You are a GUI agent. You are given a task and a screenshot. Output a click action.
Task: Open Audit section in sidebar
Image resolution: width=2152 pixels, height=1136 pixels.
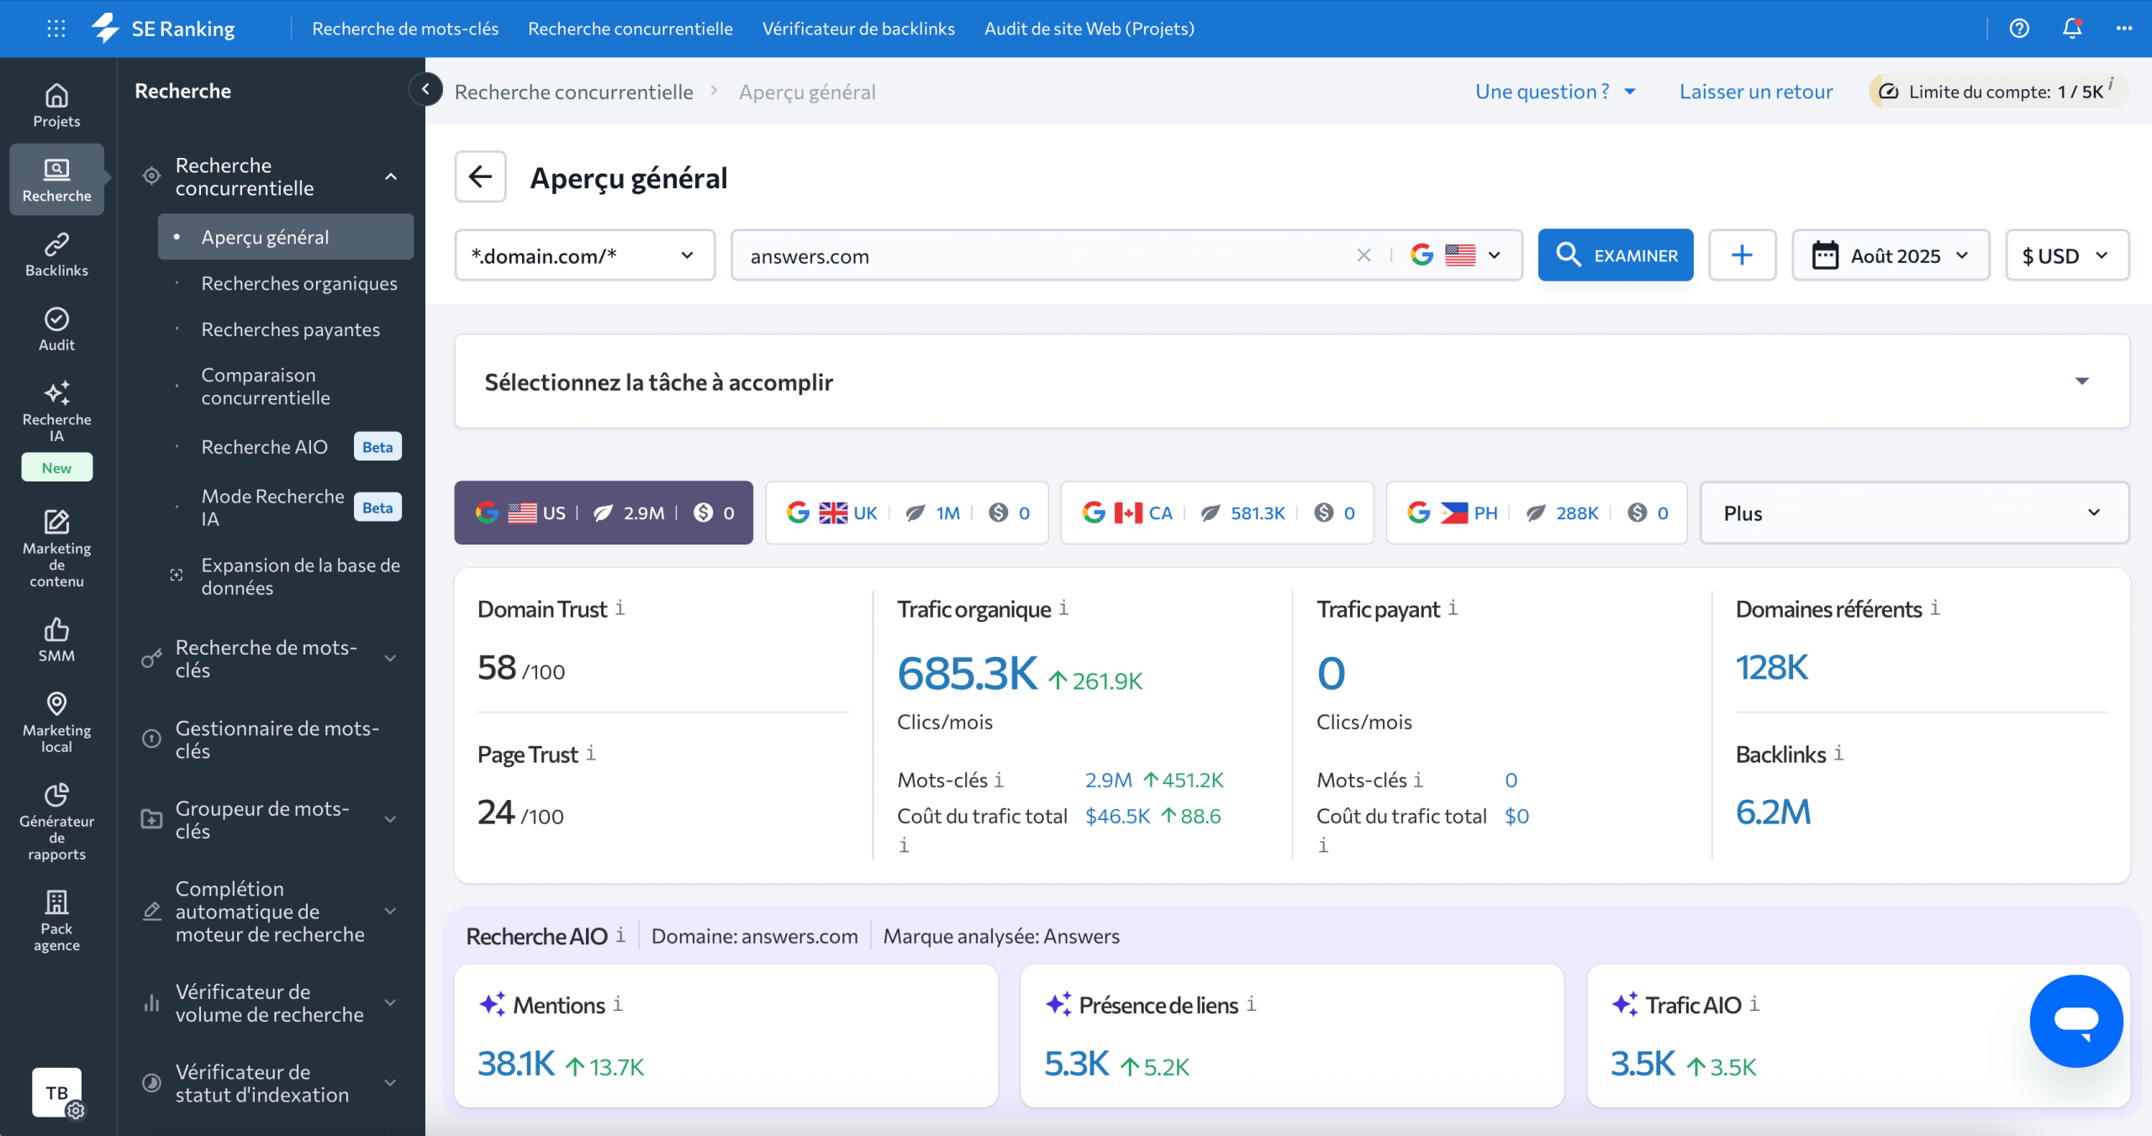point(56,329)
